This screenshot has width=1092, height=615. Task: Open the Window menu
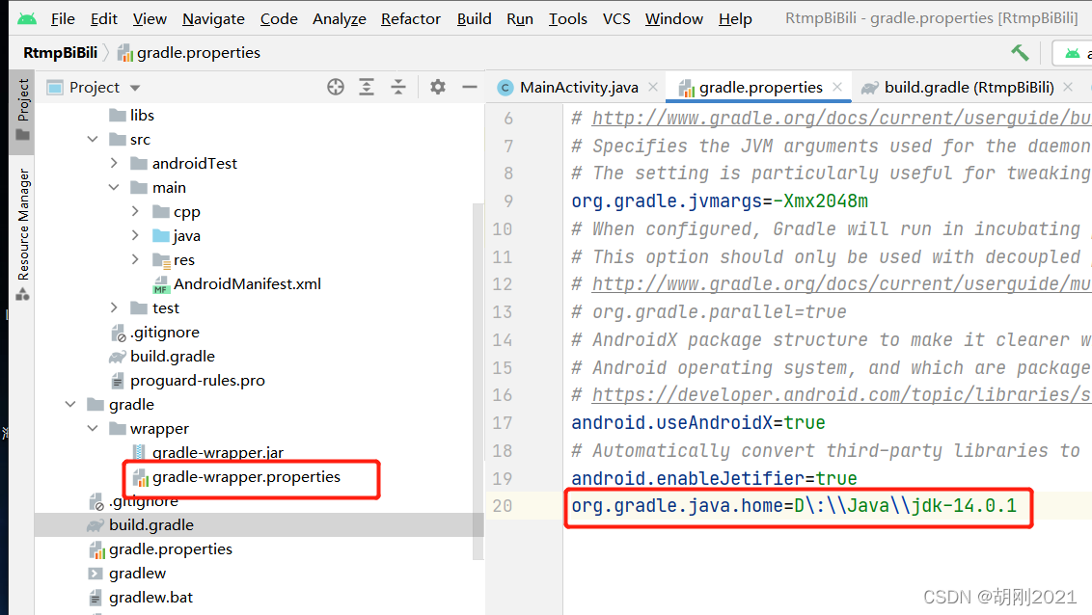(674, 18)
